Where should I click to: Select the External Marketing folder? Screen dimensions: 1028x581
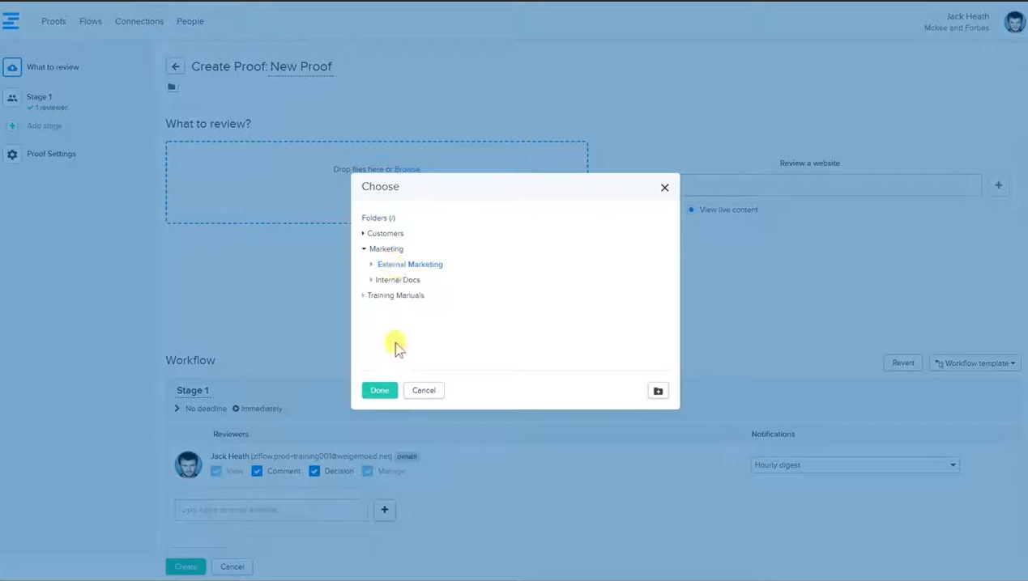[x=410, y=265]
